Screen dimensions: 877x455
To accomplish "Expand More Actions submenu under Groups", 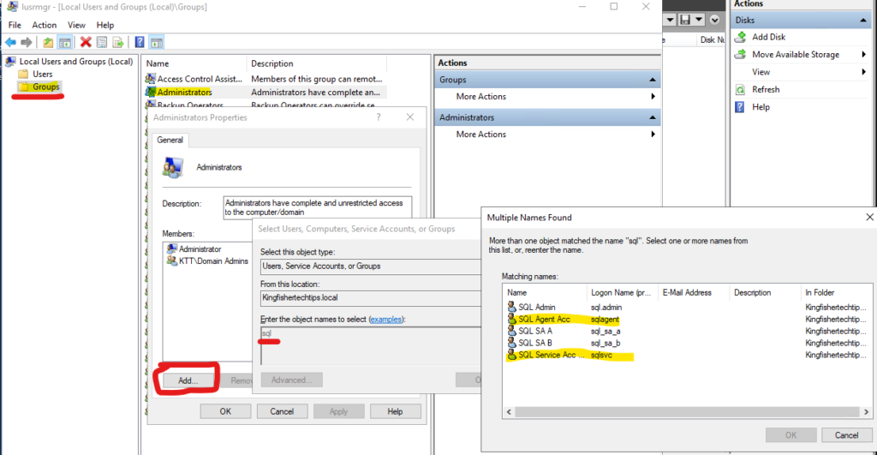I will click(x=653, y=96).
